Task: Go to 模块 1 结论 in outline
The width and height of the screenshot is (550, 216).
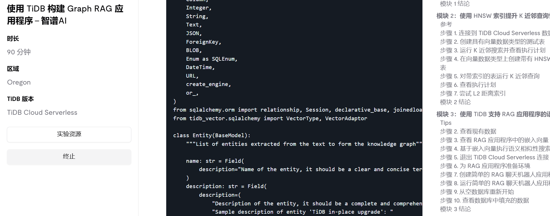Action: coord(455,4)
